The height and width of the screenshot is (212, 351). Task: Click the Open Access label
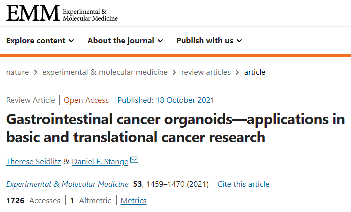[x=86, y=100]
